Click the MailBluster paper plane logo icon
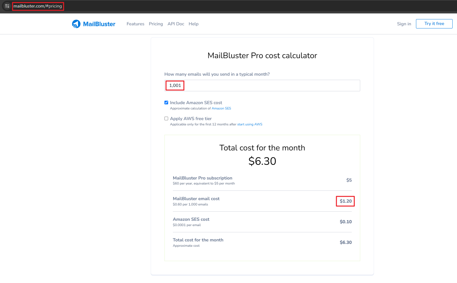This screenshot has width=457, height=283. click(76, 24)
